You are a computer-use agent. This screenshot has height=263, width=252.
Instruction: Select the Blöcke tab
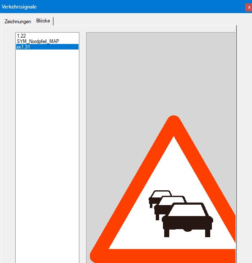pos(43,21)
